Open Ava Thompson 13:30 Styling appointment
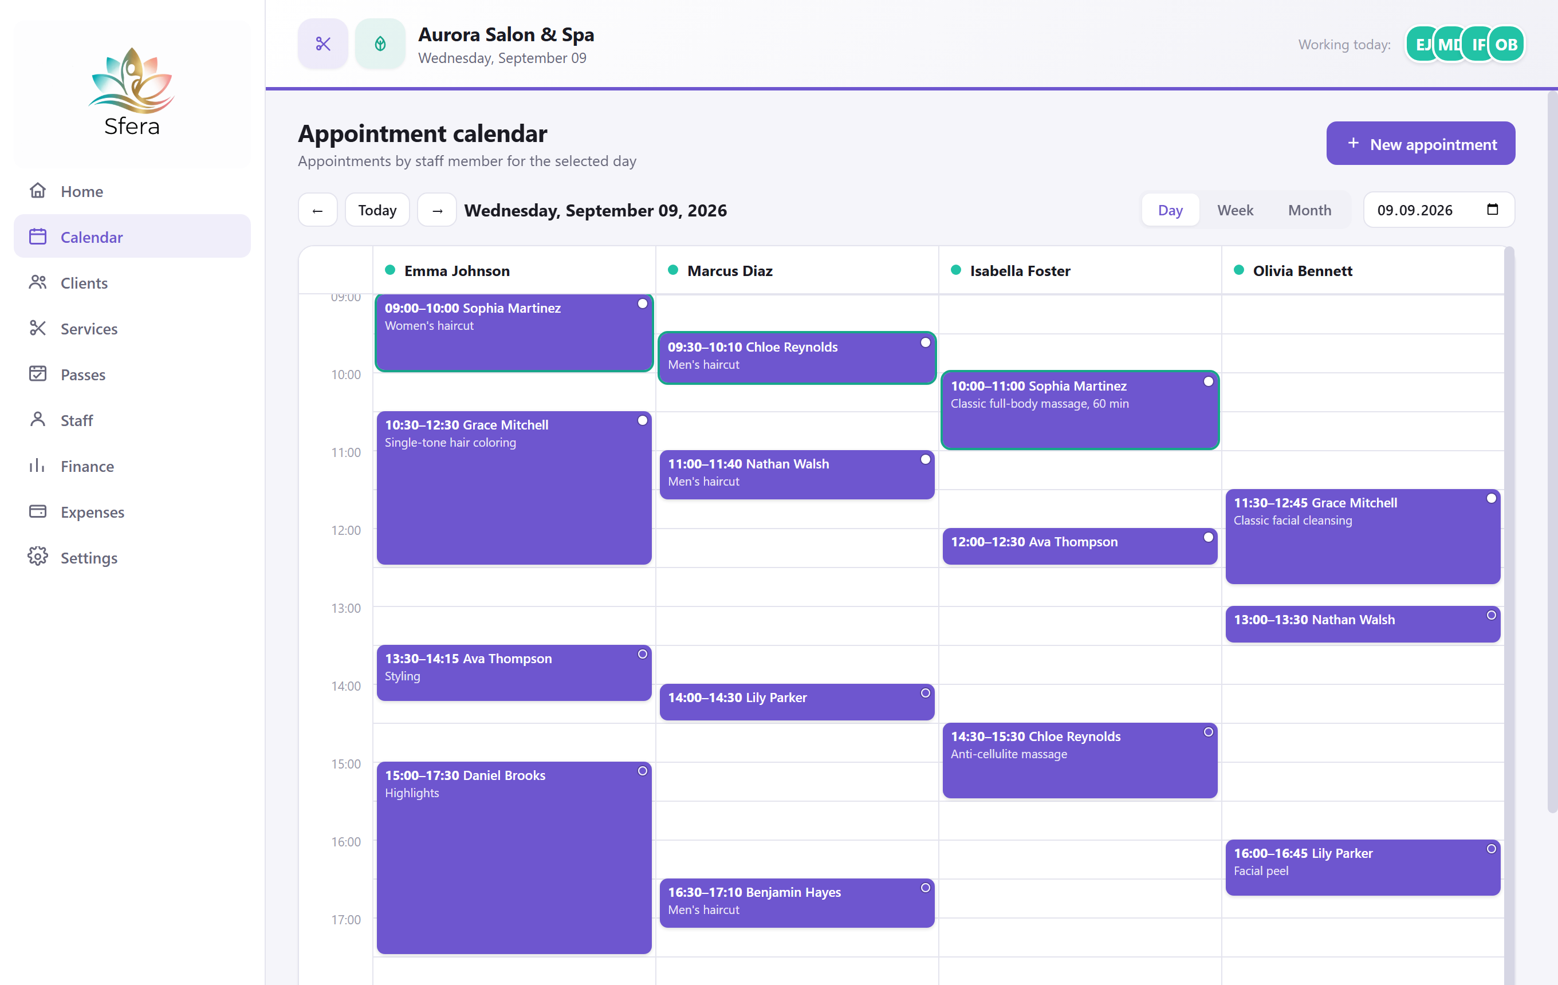This screenshot has width=1558, height=985. [x=514, y=673]
